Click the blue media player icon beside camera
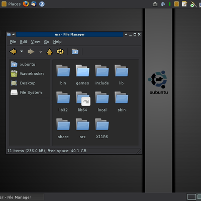Screen dimensions: 201x201 163,4
